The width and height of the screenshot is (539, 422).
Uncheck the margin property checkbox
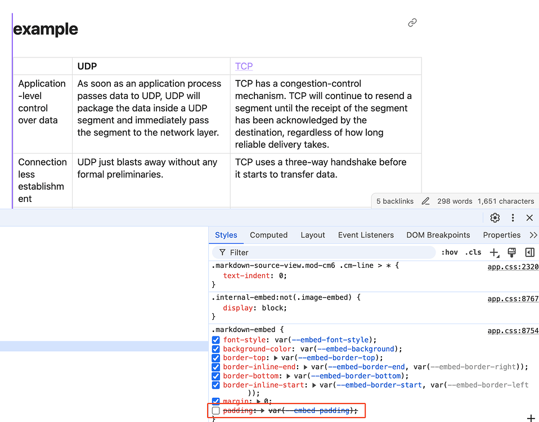click(216, 401)
